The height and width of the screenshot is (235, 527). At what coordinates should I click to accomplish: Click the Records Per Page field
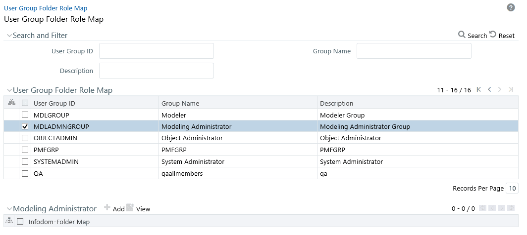512,188
